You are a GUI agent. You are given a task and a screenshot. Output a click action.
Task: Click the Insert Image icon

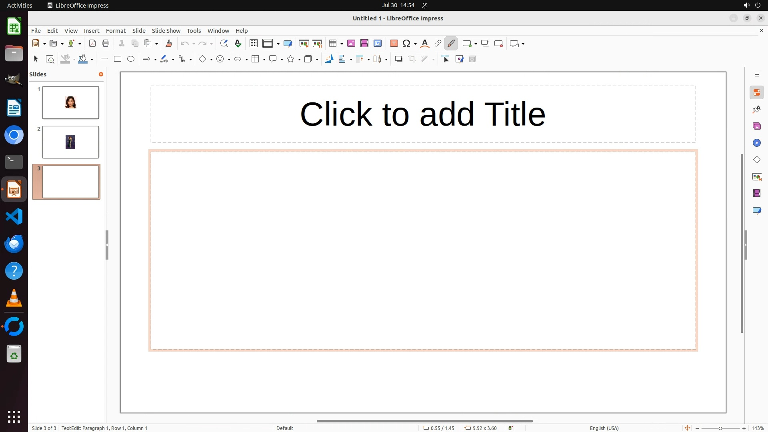pos(351,44)
